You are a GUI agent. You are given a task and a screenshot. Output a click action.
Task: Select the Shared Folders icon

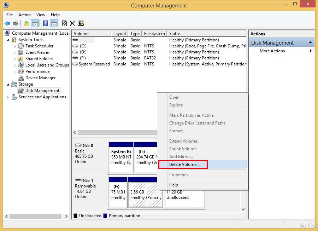pos(21,59)
